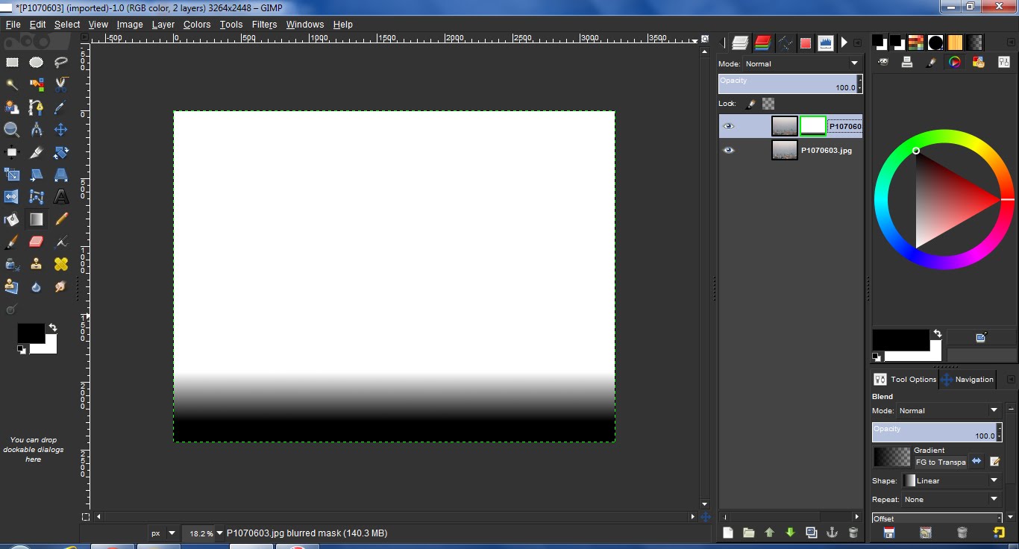Open the layer Mode dropdown
Viewport: 1019px width, 549px height.
coord(803,63)
